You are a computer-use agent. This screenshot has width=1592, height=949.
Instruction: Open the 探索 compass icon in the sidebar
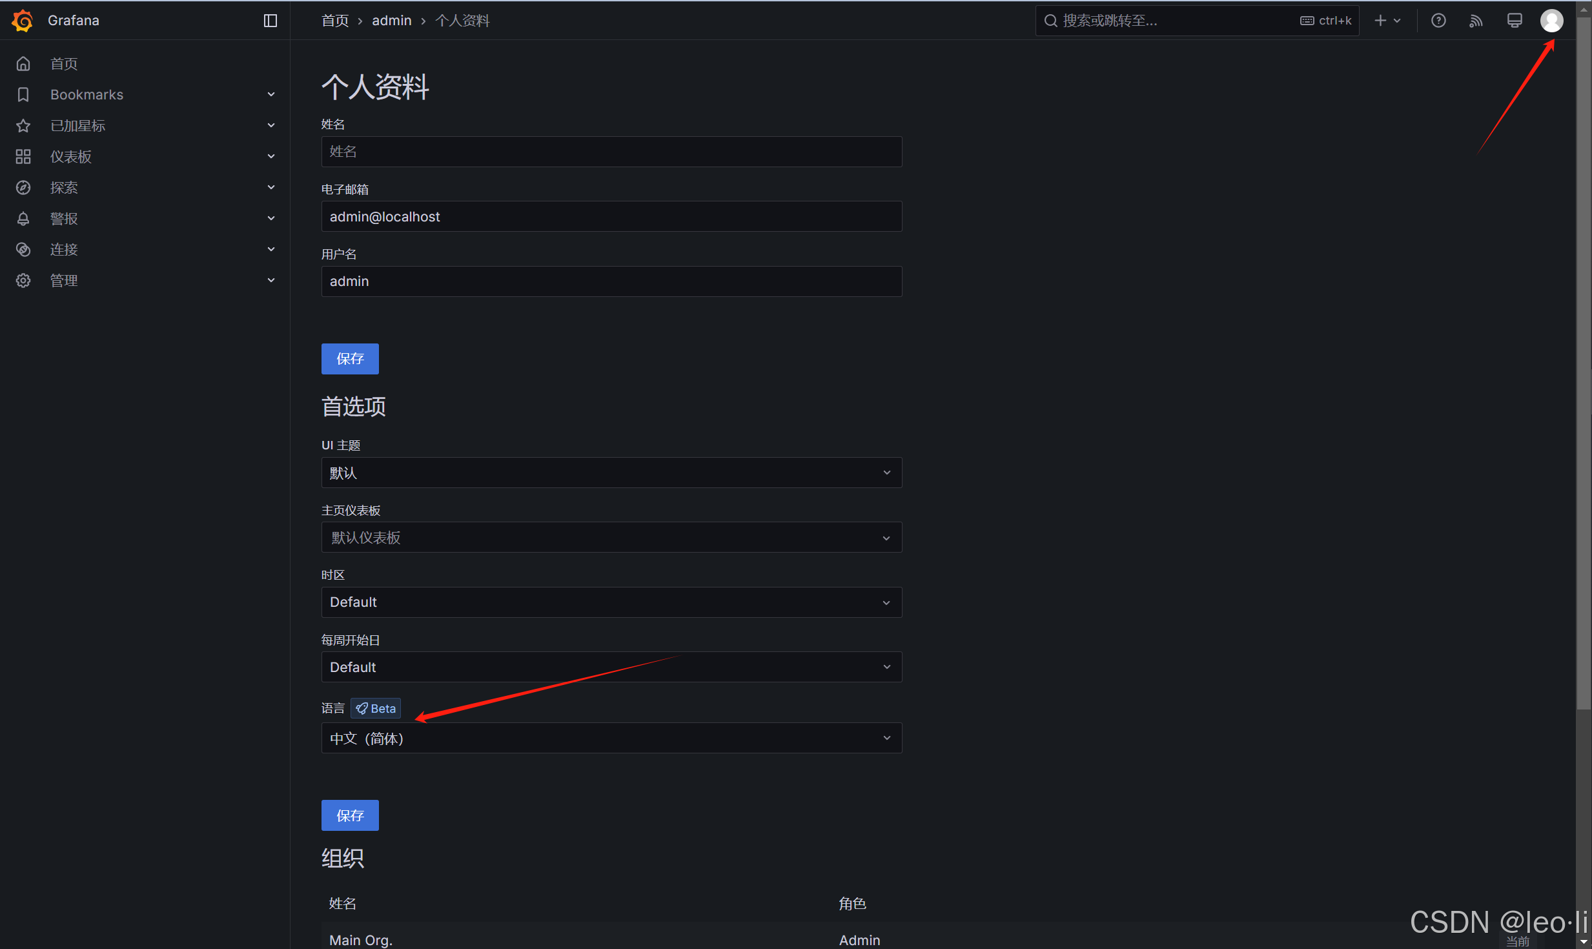pos(23,188)
